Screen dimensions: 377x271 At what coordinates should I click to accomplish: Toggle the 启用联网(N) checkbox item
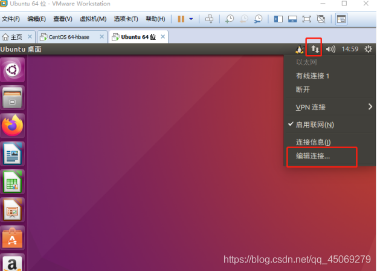330,125
